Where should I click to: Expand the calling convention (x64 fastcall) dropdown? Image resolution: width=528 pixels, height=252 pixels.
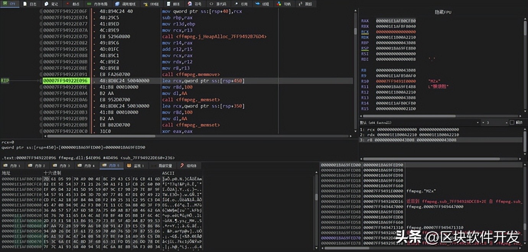click(x=477, y=123)
